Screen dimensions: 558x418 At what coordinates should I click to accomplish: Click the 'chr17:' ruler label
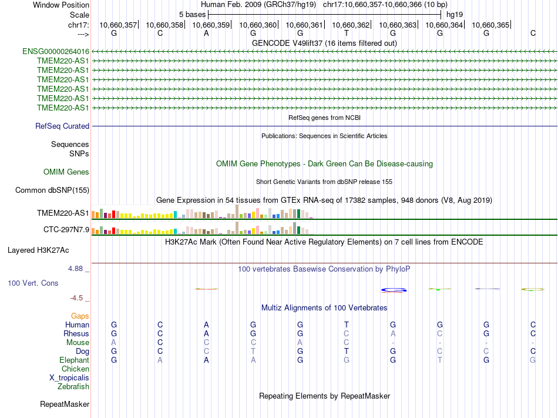click(79, 25)
